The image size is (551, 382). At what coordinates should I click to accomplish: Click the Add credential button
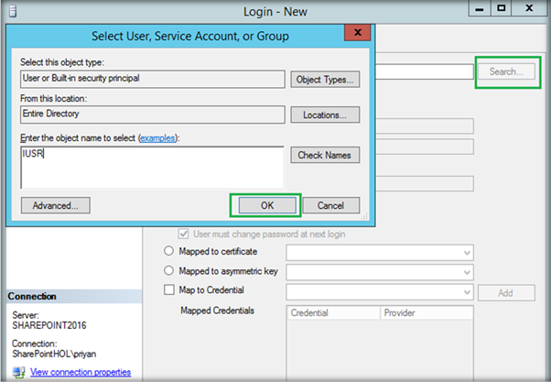click(x=506, y=292)
